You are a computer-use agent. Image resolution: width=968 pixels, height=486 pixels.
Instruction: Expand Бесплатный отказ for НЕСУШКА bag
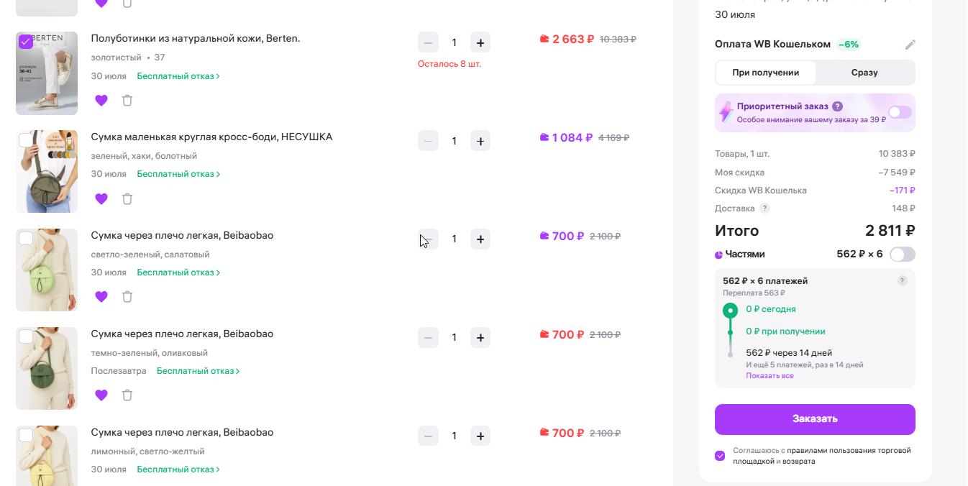coord(178,174)
